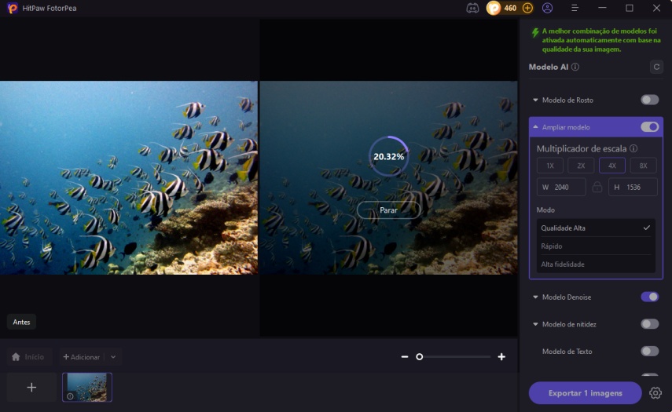The height and width of the screenshot is (412, 672).
Task: Click the Adicionar button
Action: point(82,357)
